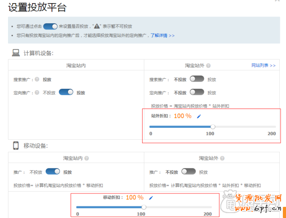Screen dimensions: 286x218
Task: Click the laptop icon beside 计算机设备
Action: [x=16, y=53]
